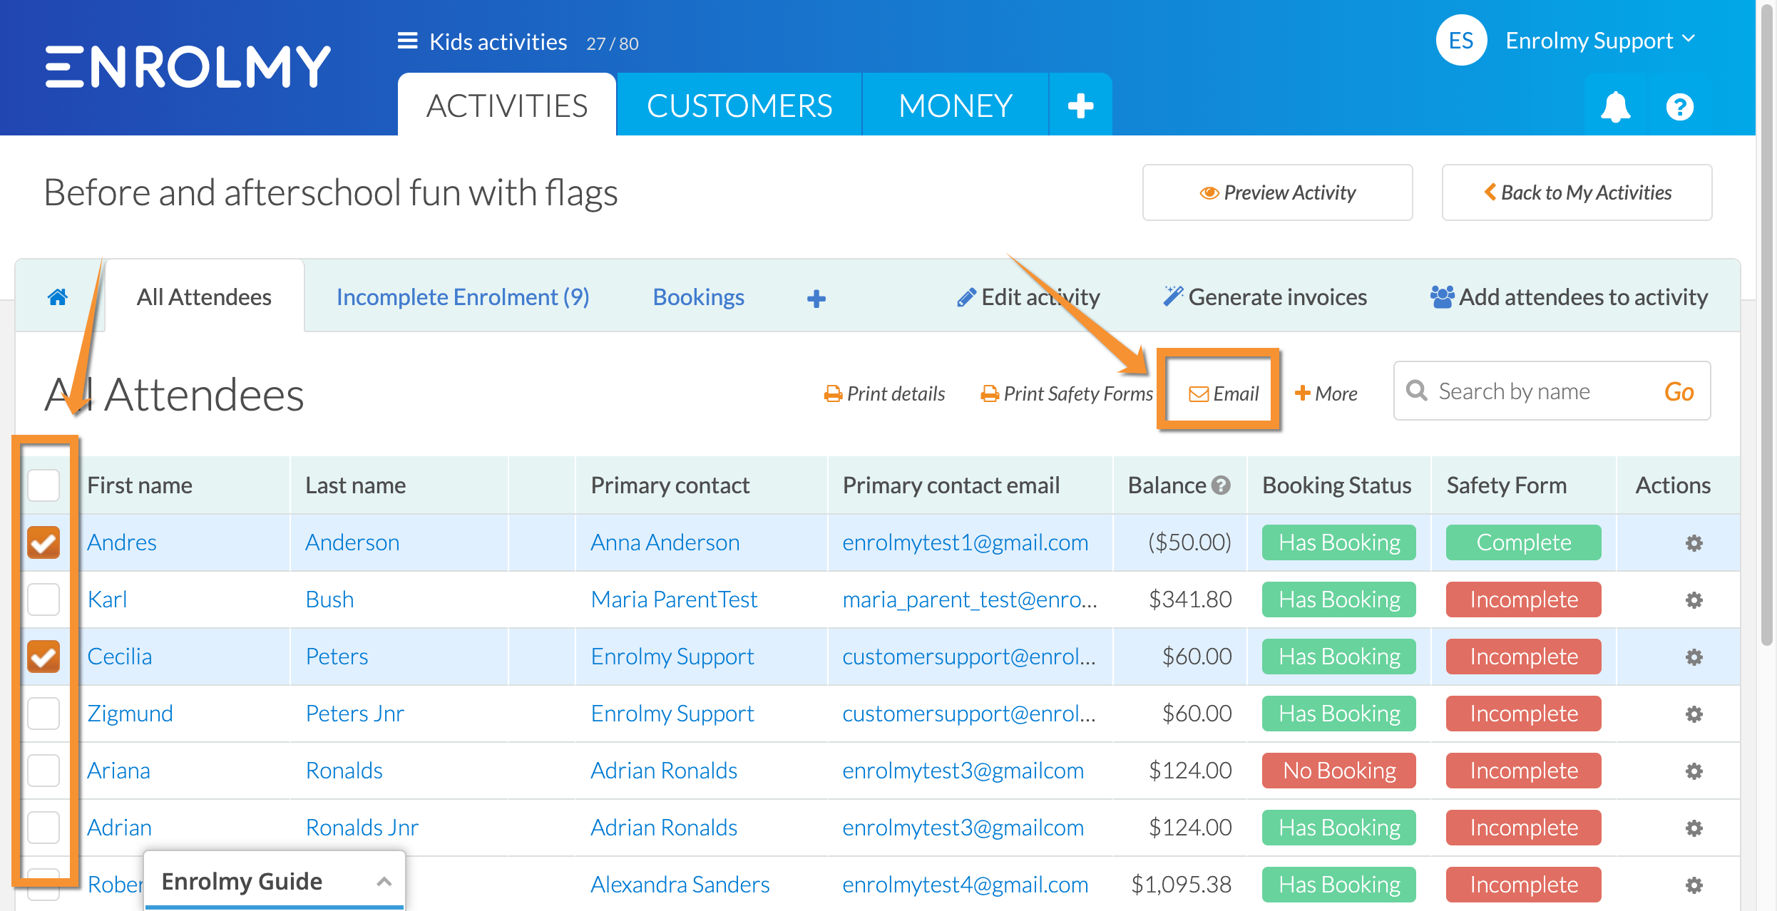The height and width of the screenshot is (911, 1777).
Task: Click Print Safety Forms
Action: [x=1067, y=393]
